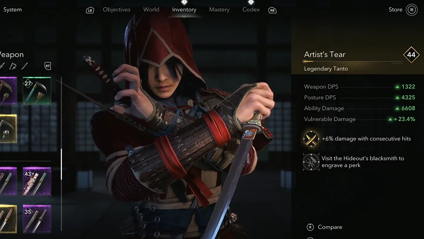
Task: Select the level 27 kusarigama weapon tile
Action: (x=37, y=91)
